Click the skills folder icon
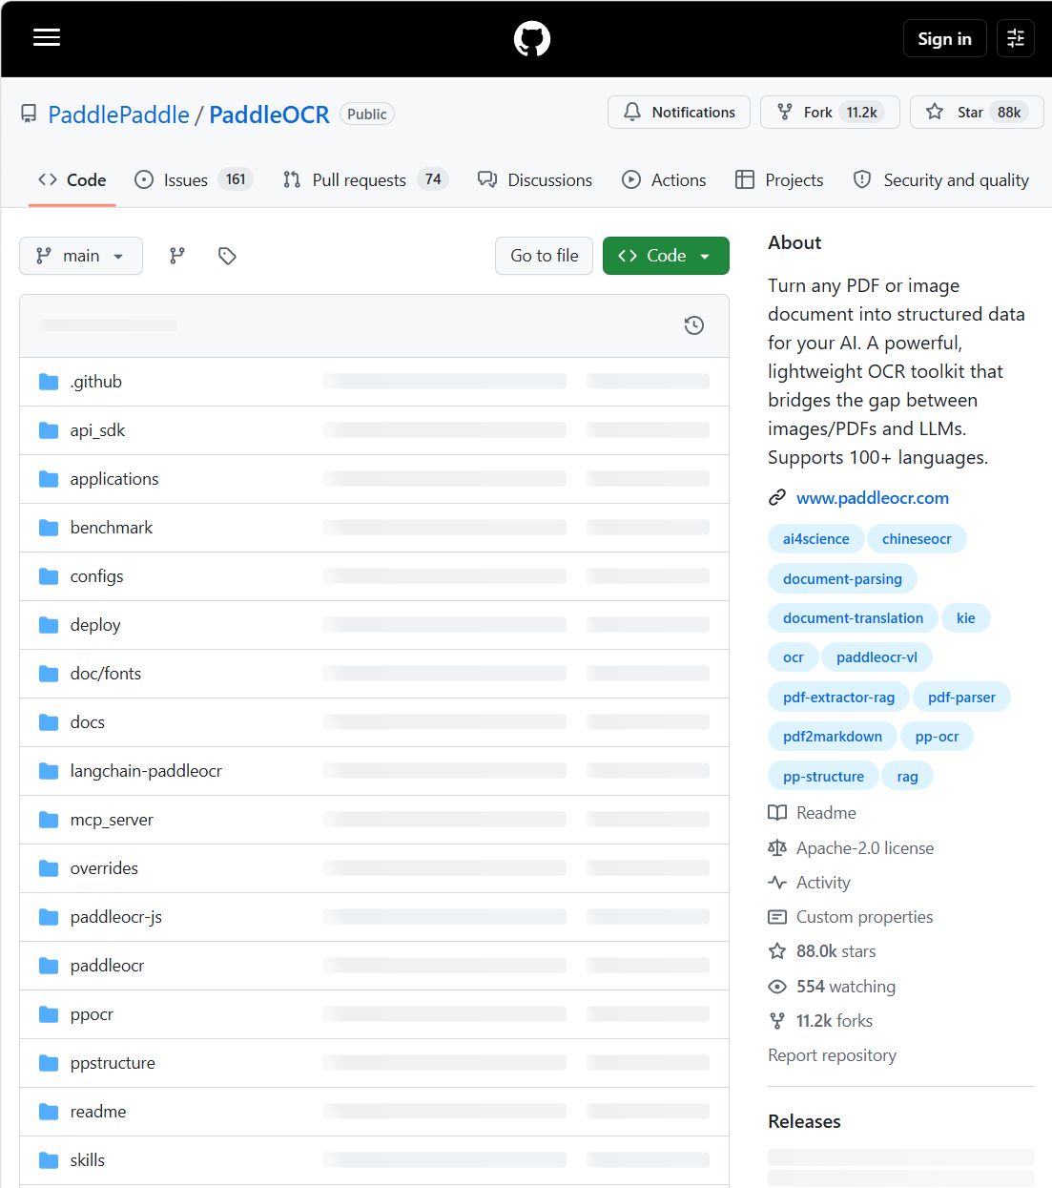Viewport: 1052px width, 1188px height. (x=49, y=1160)
